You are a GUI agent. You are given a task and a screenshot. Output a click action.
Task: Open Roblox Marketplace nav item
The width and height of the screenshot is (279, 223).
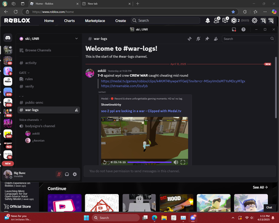(x=95, y=21)
